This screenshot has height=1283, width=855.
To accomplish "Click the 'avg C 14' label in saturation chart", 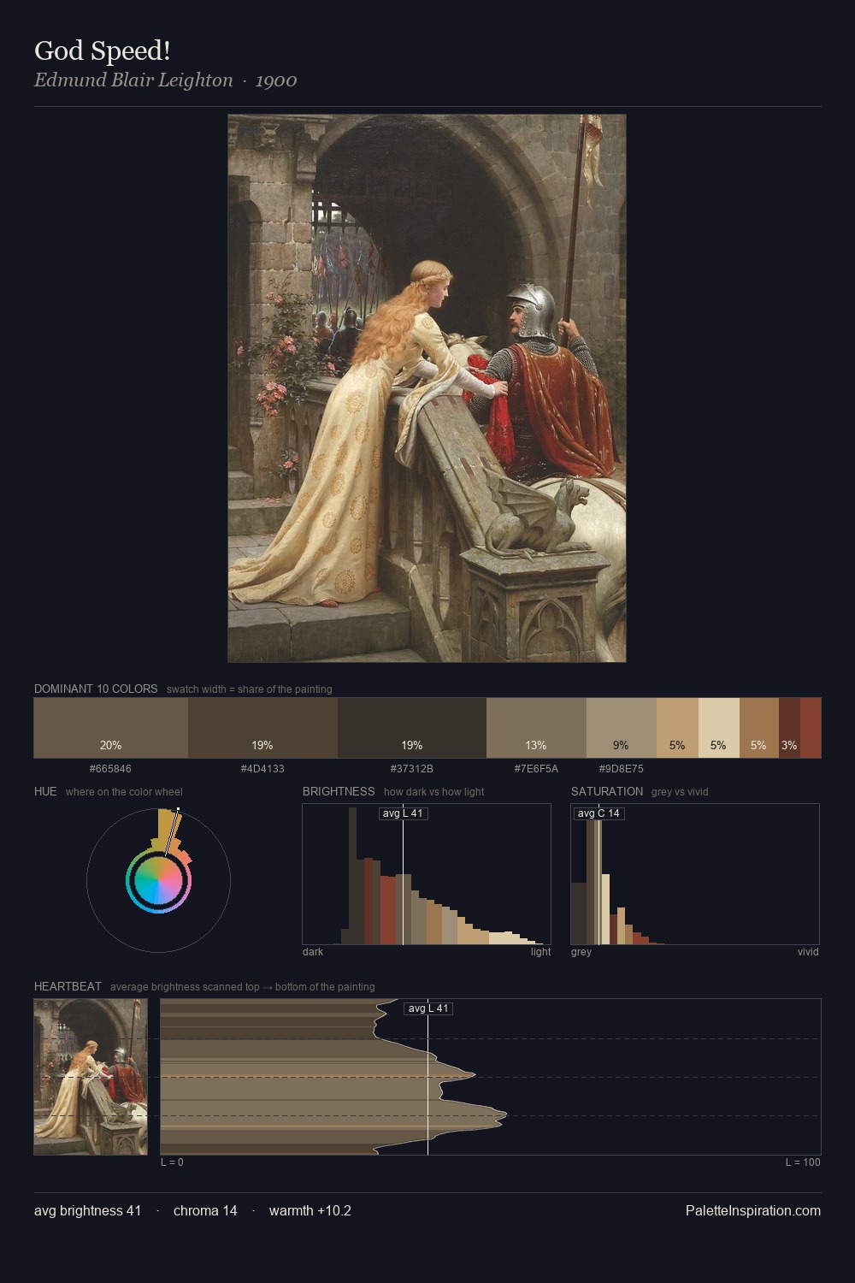I will point(598,813).
